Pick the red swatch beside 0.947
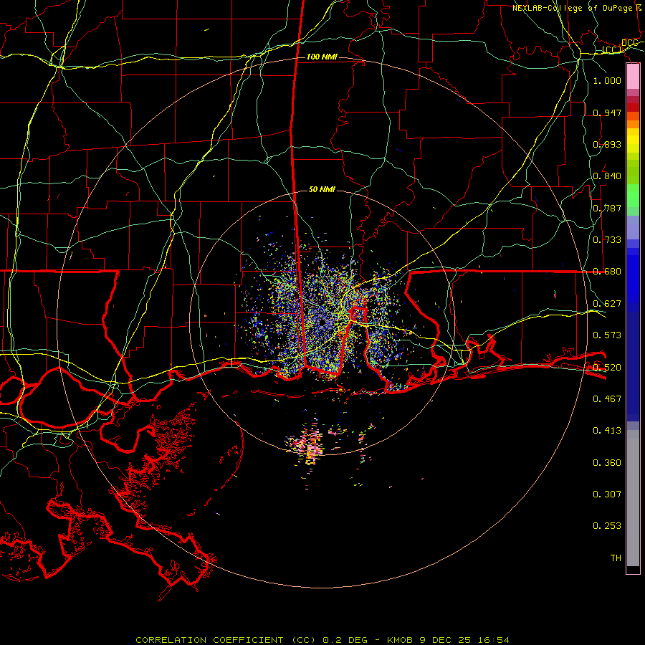The image size is (645, 645). [x=633, y=107]
